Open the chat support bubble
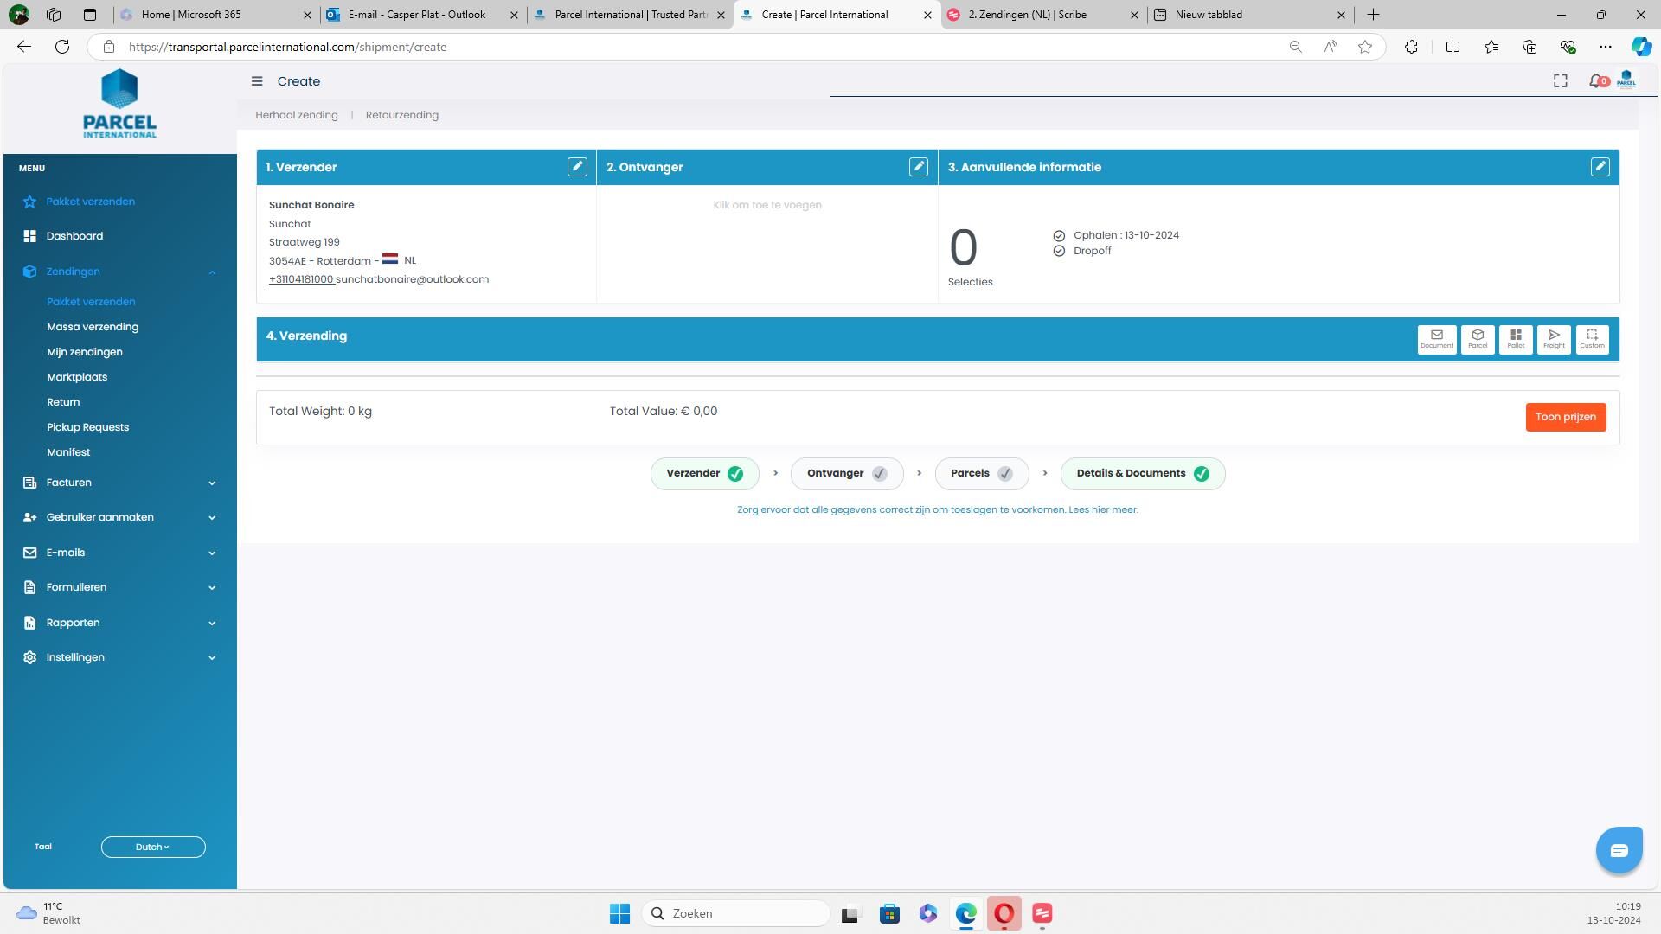Image resolution: width=1661 pixels, height=934 pixels. 1618,850
